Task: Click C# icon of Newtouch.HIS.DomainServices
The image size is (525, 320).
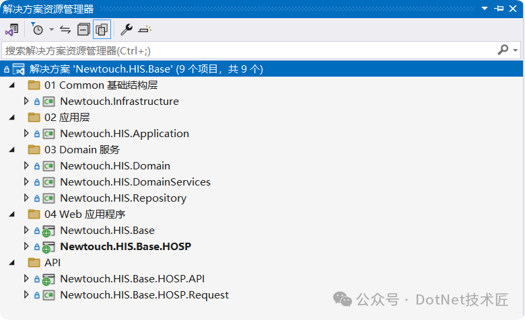Action: (49, 182)
